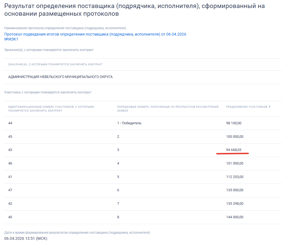Open the protocol link dated 06.04.2026 №ИЗК1
This screenshot has width=285, height=245.
click(95, 34)
